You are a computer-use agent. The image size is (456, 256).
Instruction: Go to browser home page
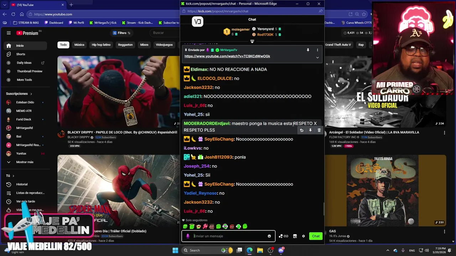pos(22,14)
